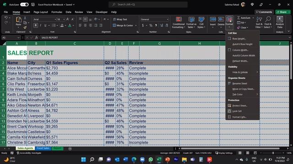Open the font size dropdown
This screenshot has width=293, height=164.
64,19
